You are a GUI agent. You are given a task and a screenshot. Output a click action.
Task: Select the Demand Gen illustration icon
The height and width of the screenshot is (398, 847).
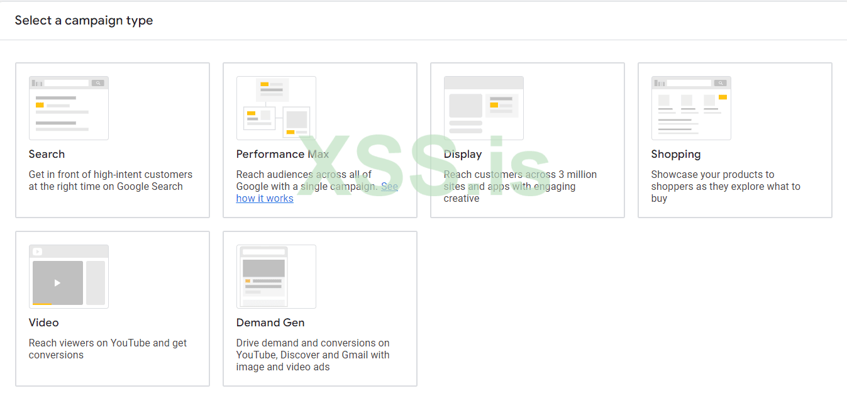tap(276, 277)
